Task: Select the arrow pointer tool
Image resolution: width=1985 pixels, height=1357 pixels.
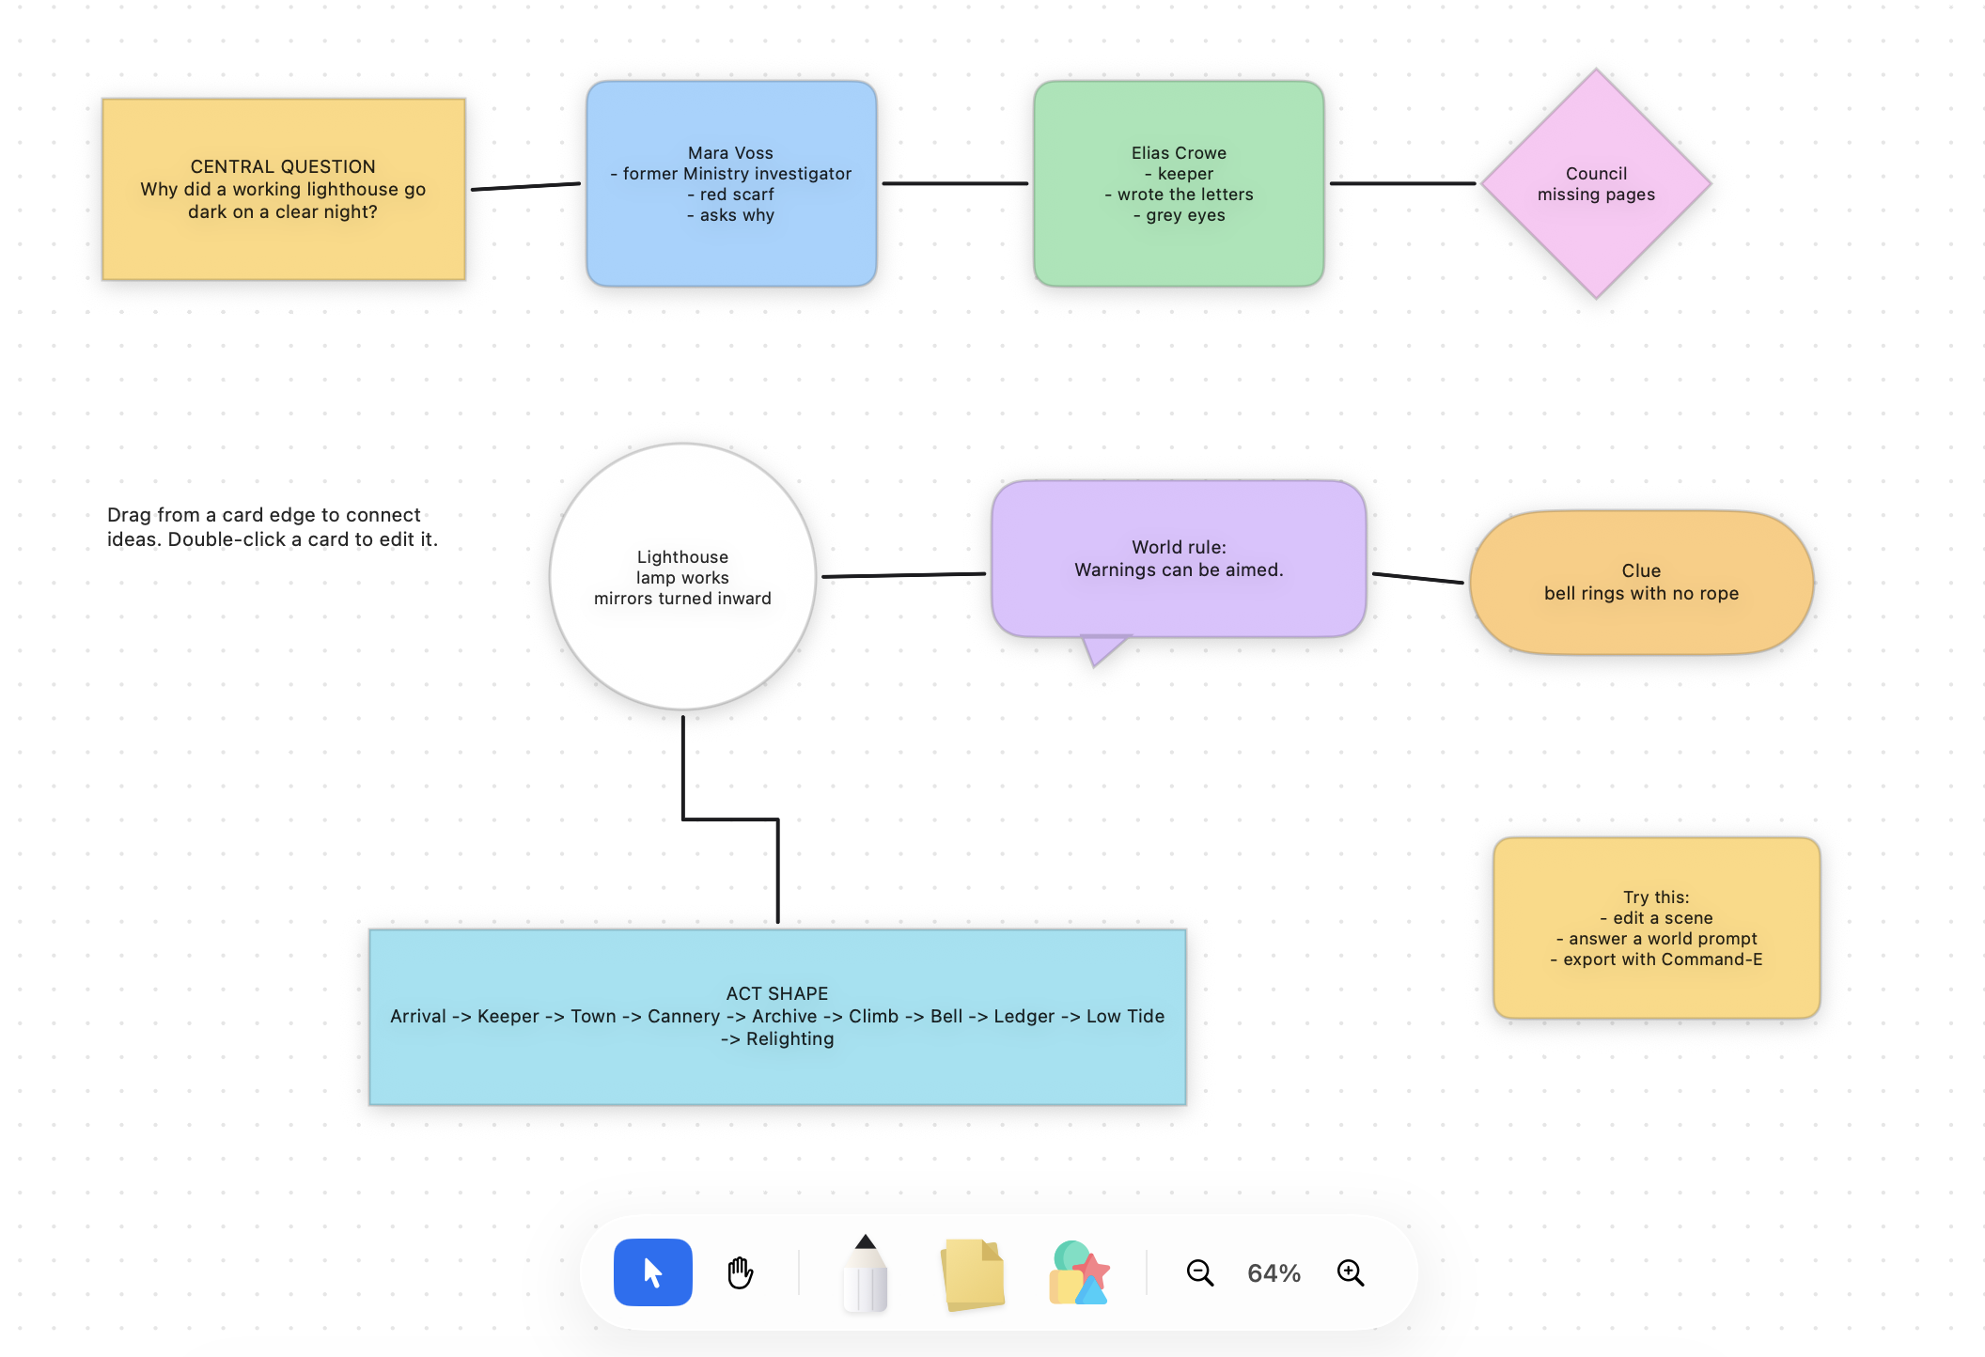Action: pos(652,1272)
